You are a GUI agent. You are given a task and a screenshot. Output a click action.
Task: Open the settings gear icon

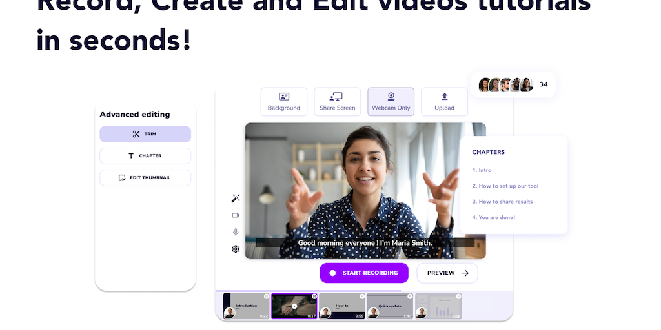click(x=236, y=249)
